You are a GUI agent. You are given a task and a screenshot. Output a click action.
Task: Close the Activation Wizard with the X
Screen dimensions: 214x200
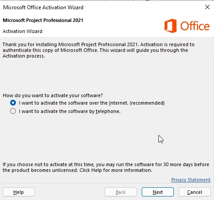(x=207, y=7)
